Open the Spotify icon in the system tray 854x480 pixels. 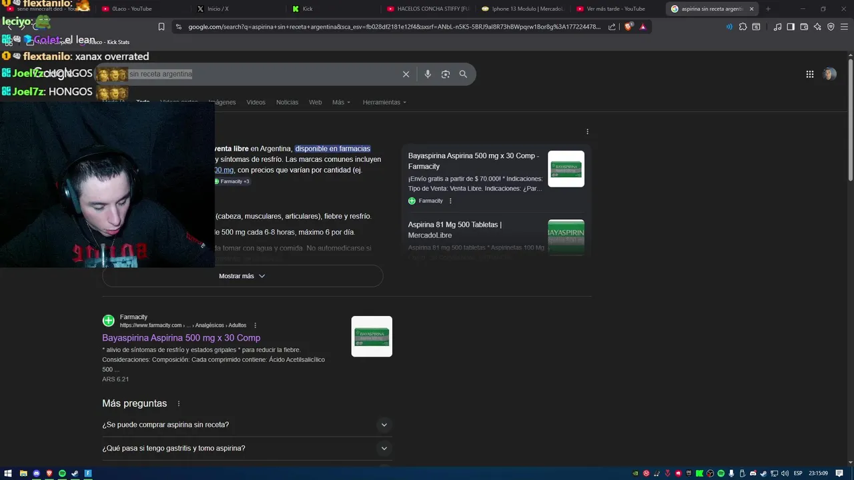721,473
